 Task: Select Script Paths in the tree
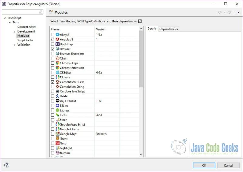[25, 40]
